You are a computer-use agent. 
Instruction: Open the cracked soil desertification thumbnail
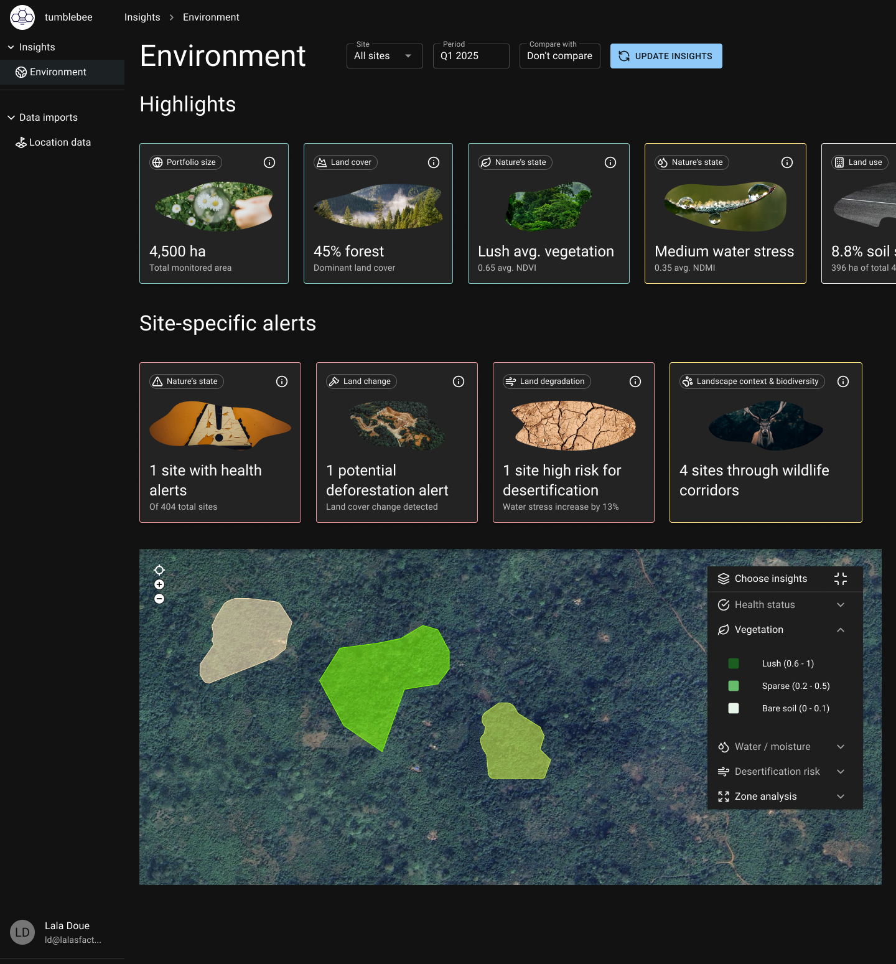click(x=573, y=426)
